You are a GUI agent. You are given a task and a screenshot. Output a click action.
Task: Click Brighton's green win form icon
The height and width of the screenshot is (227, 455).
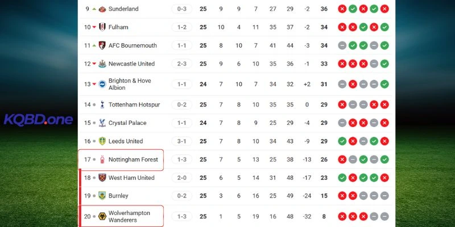(384, 84)
